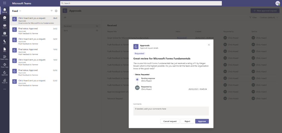Open the Contoso (default) environment dropdown
This screenshot has width=282, height=133.
pyautogui.click(x=269, y=18)
